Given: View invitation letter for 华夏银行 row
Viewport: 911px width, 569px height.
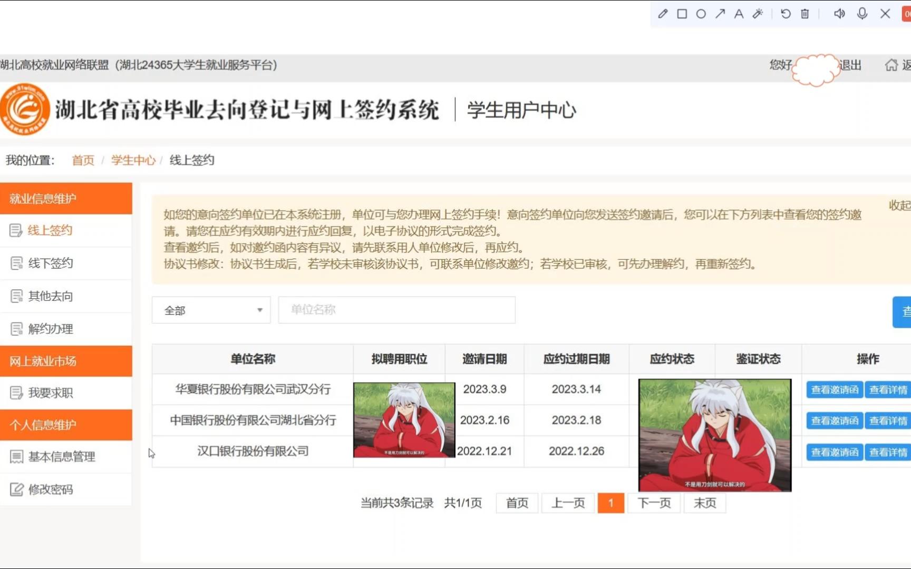Looking at the screenshot, I should point(835,390).
